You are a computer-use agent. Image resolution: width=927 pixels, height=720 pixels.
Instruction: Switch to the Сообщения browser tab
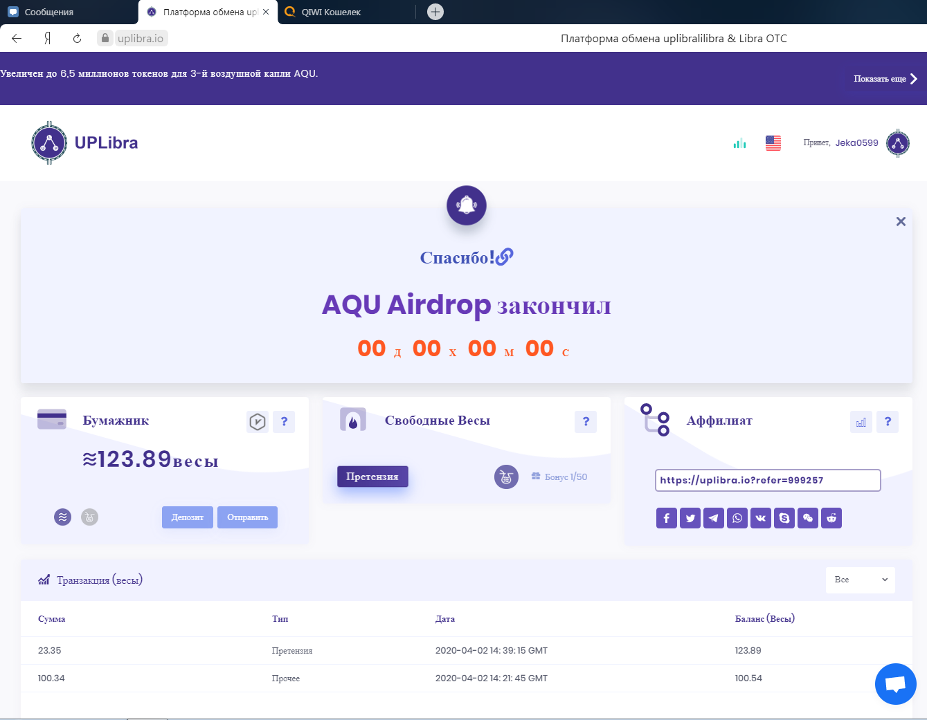click(x=48, y=12)
